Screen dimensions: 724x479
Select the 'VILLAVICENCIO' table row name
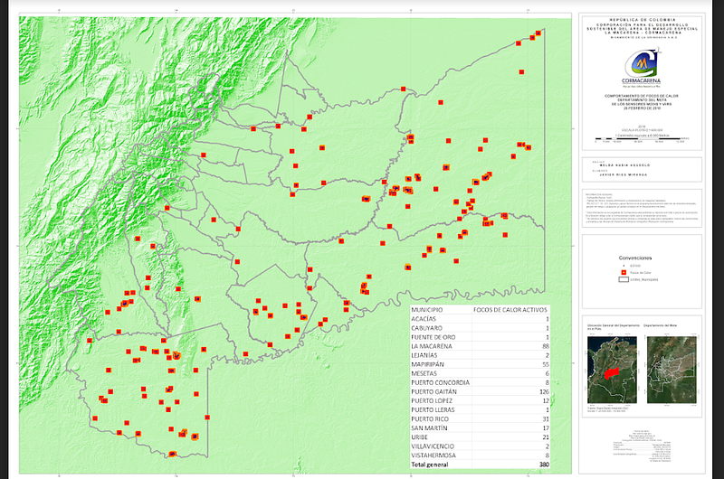(x=433, y=446)
